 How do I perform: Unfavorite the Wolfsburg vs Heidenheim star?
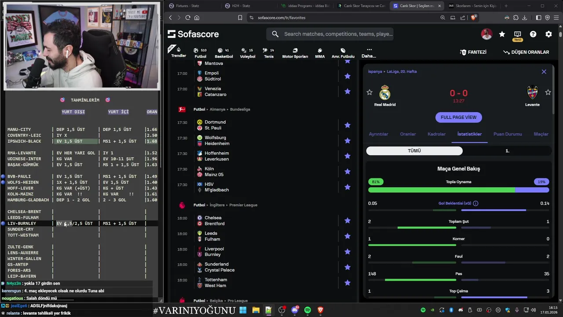tap(347, 140)
